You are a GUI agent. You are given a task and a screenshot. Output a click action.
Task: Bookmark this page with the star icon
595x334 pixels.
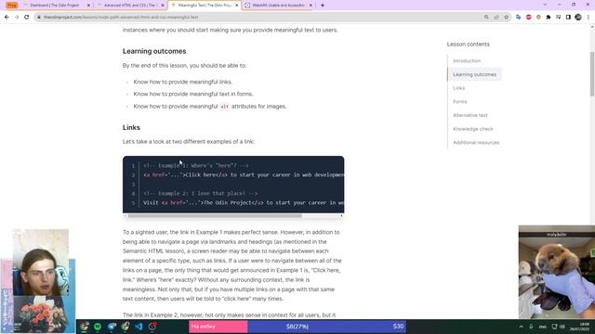[x=506, y=17]
